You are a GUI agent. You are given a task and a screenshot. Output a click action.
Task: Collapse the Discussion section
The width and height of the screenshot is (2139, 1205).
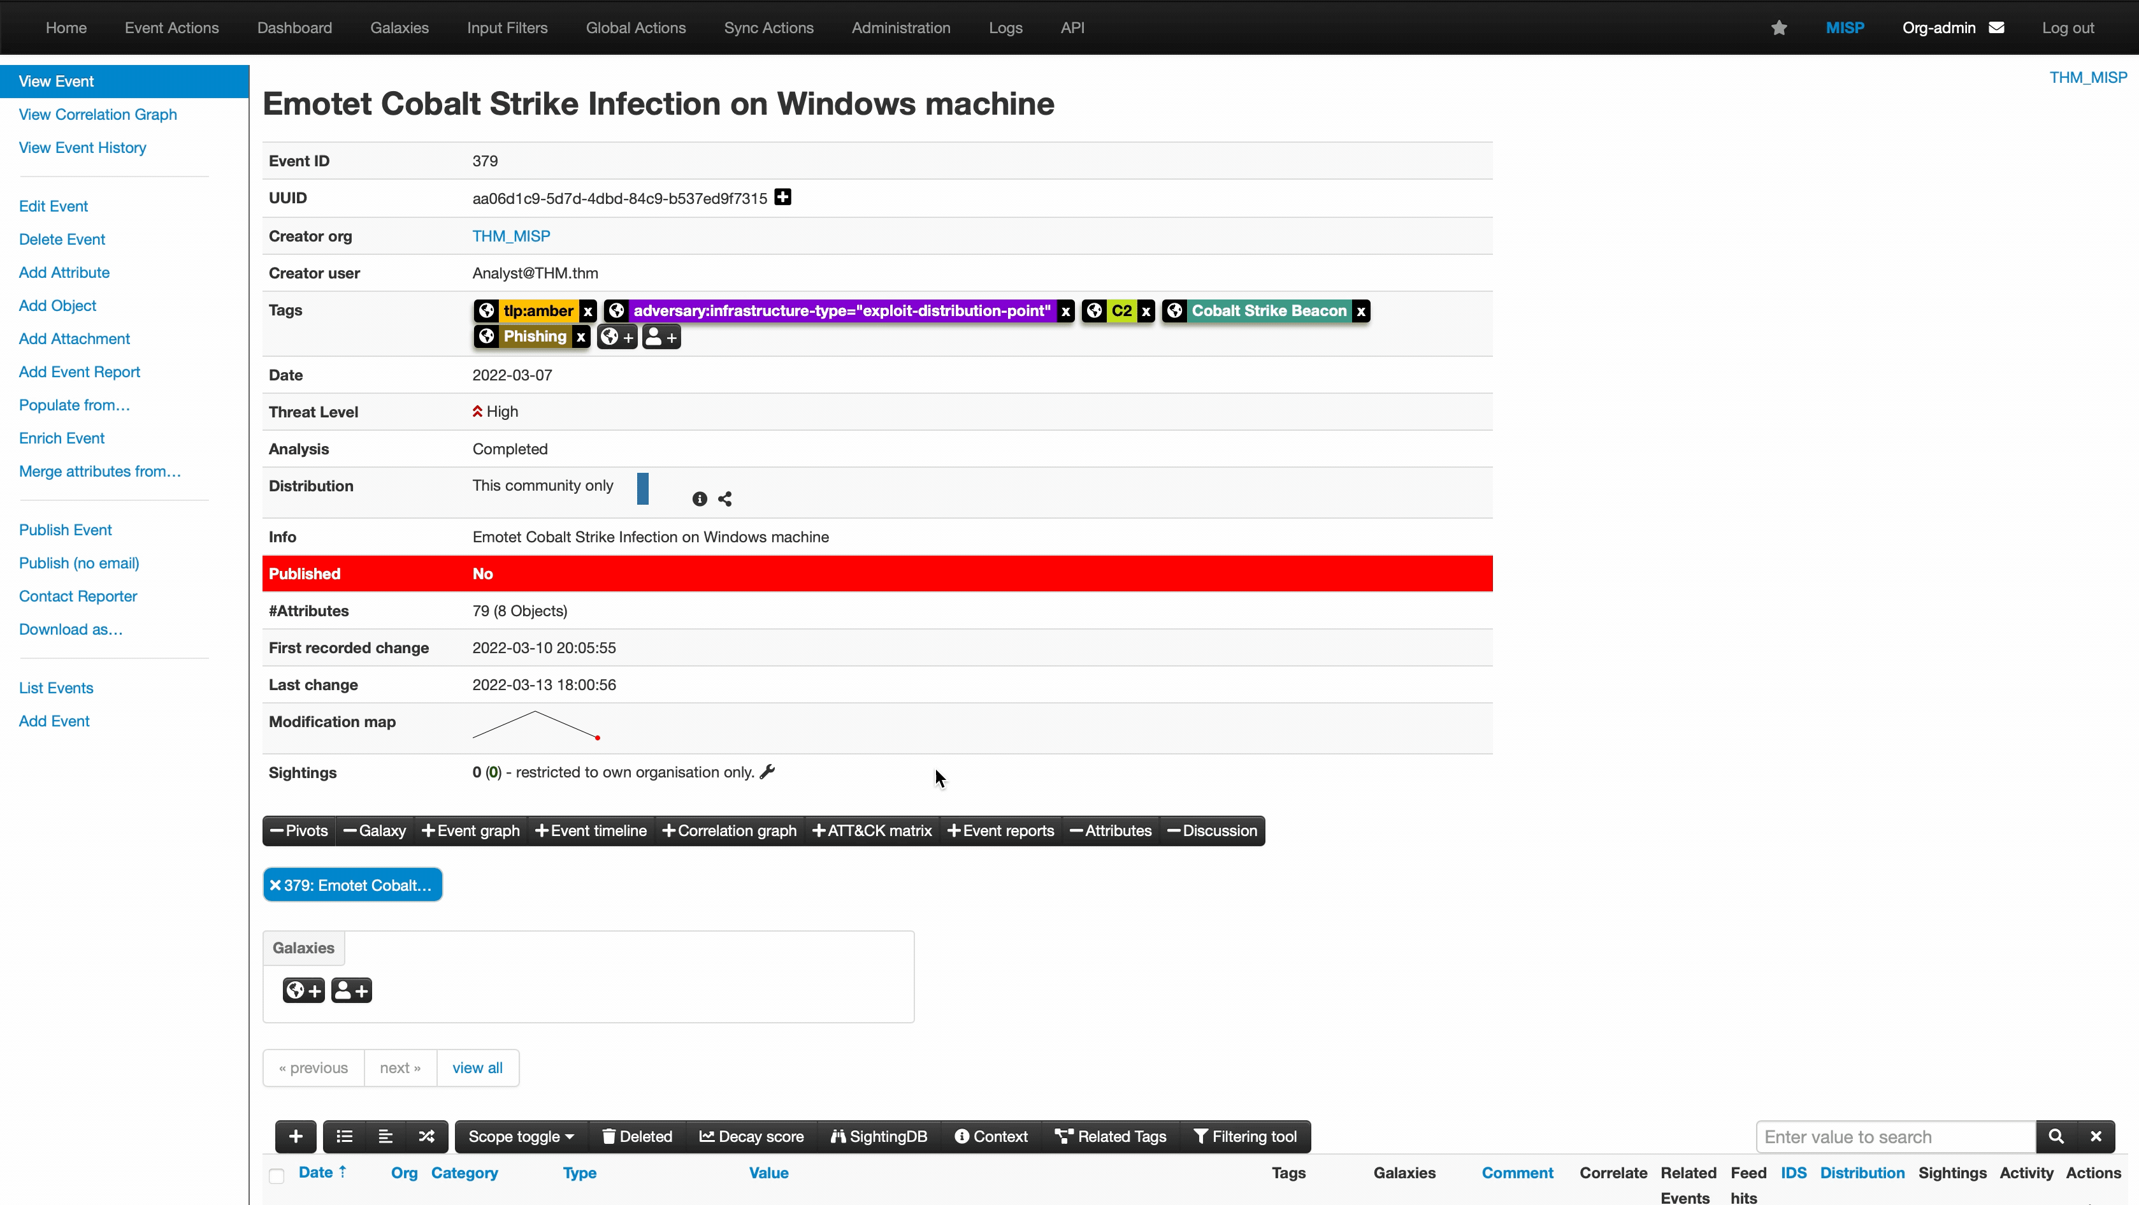[1213, 830]
